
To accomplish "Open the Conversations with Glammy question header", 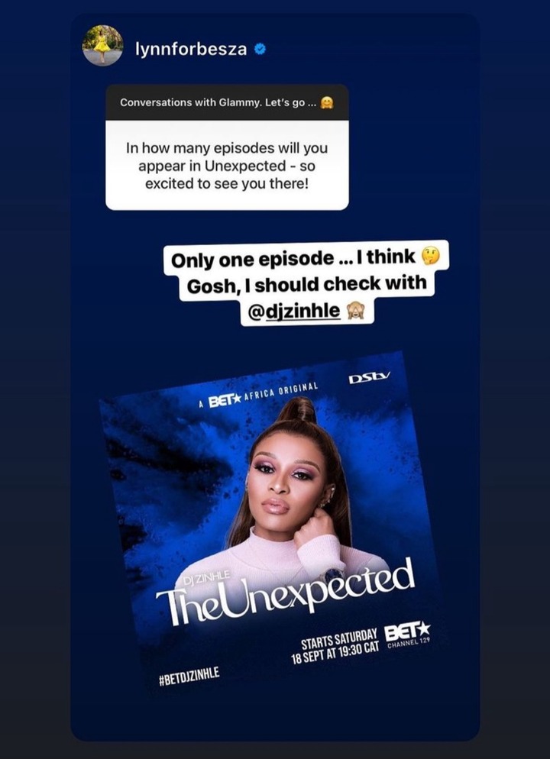I will tap(227, 102).
